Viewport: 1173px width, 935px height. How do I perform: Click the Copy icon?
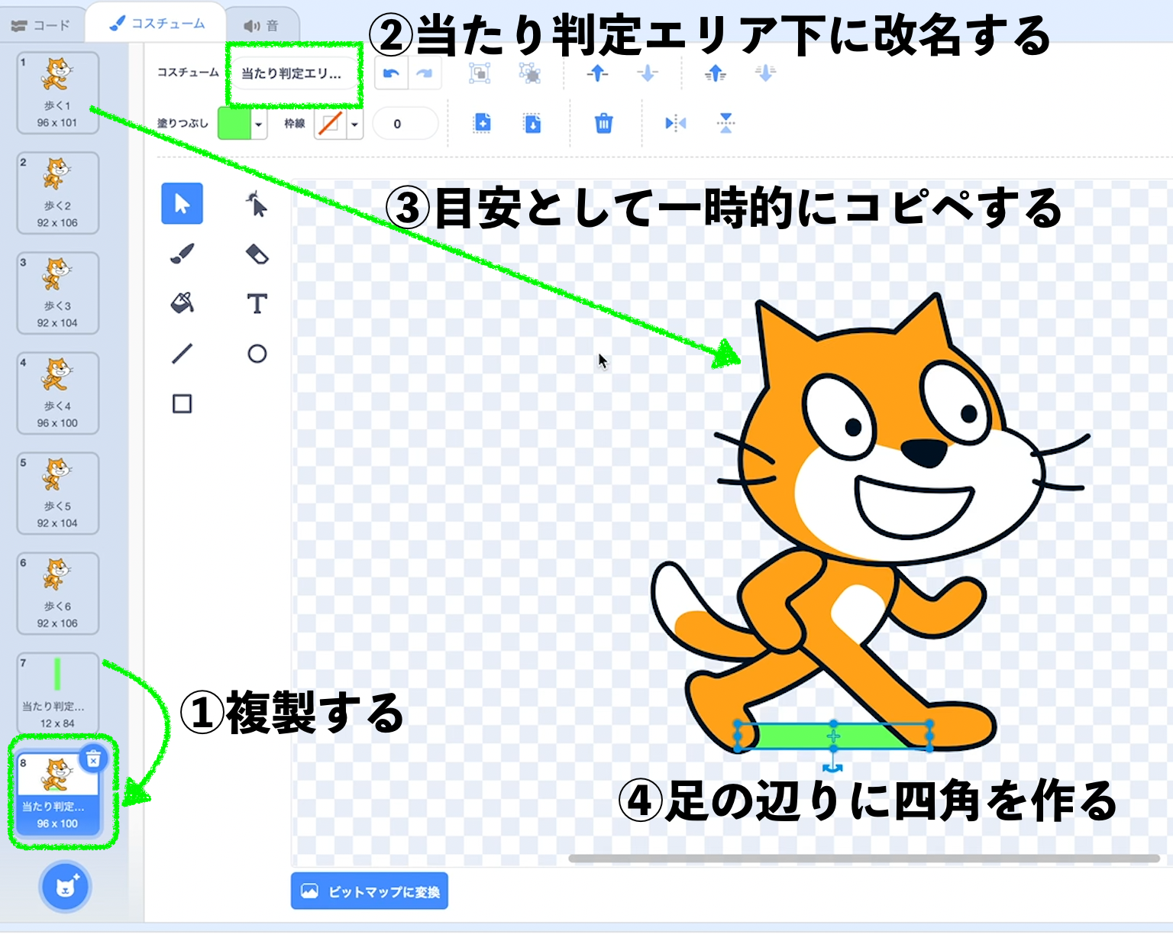pyautogui.click(x=482, y=123)
